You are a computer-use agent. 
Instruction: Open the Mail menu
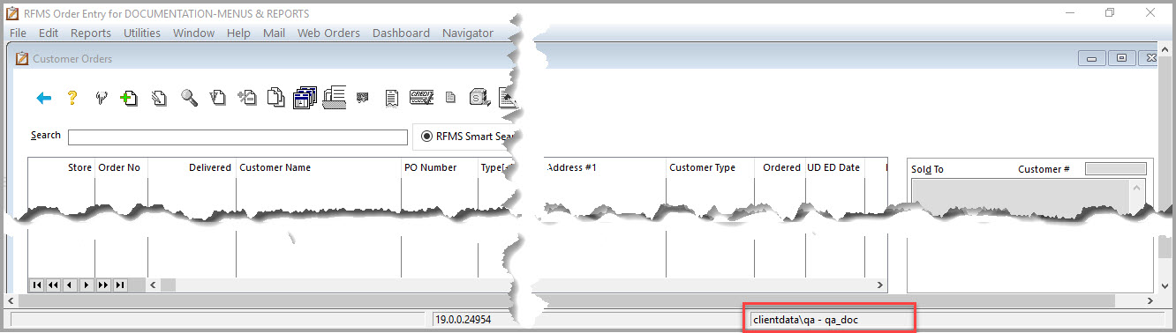pos(274,33)
